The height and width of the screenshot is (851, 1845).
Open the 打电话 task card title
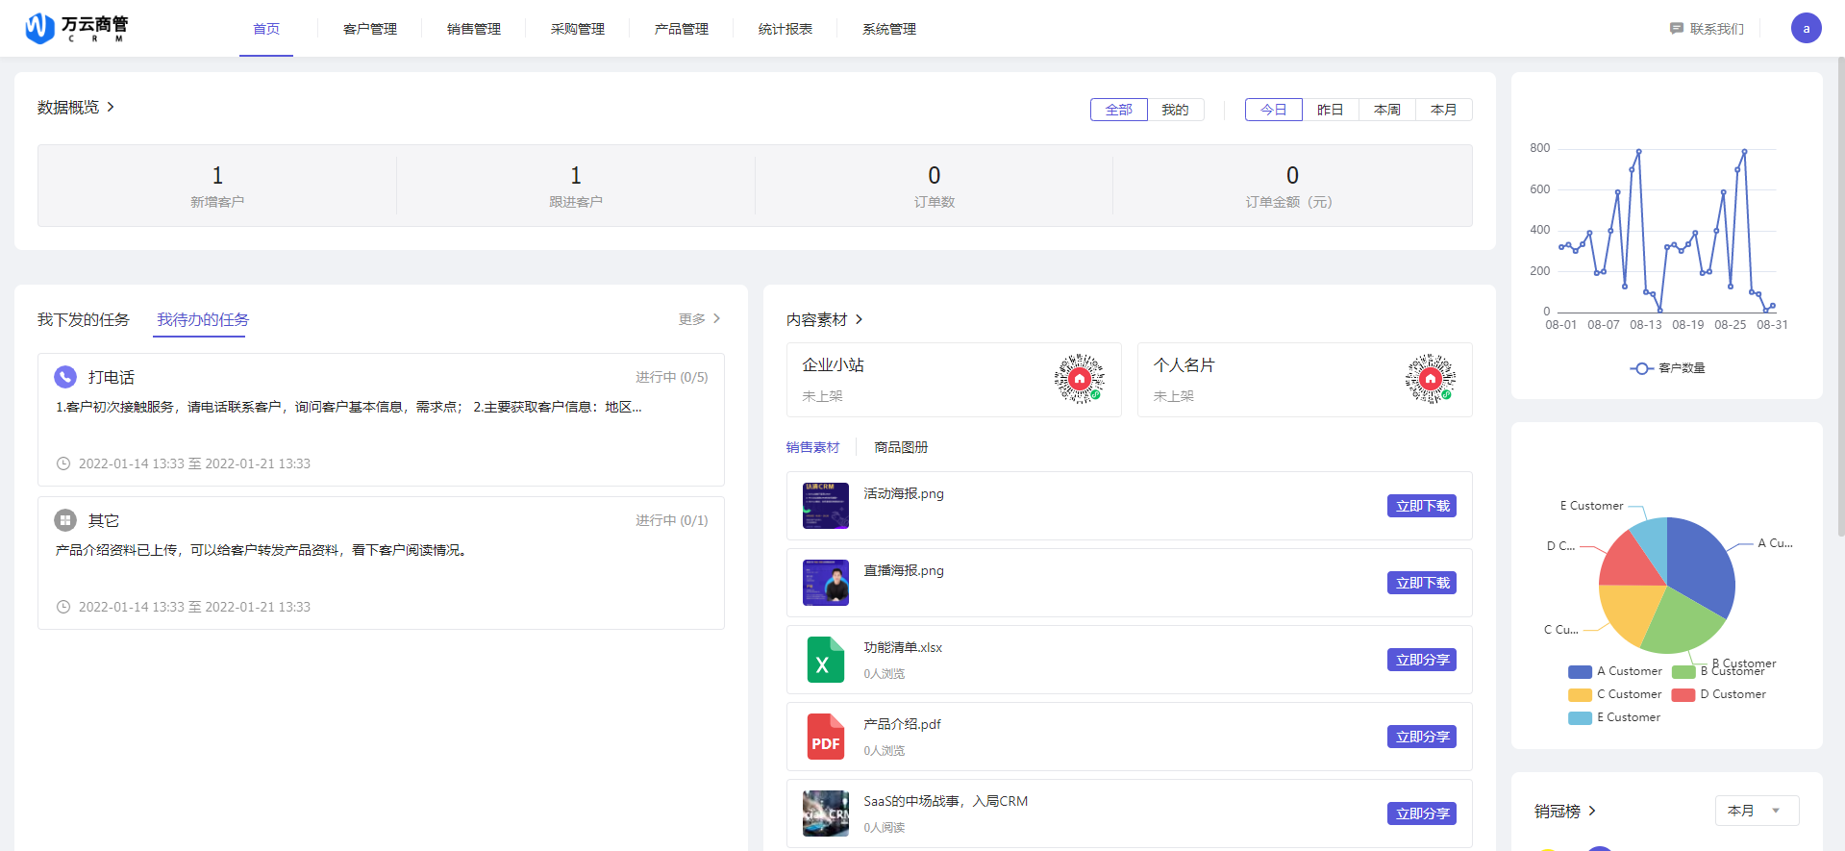click(112, 377)
